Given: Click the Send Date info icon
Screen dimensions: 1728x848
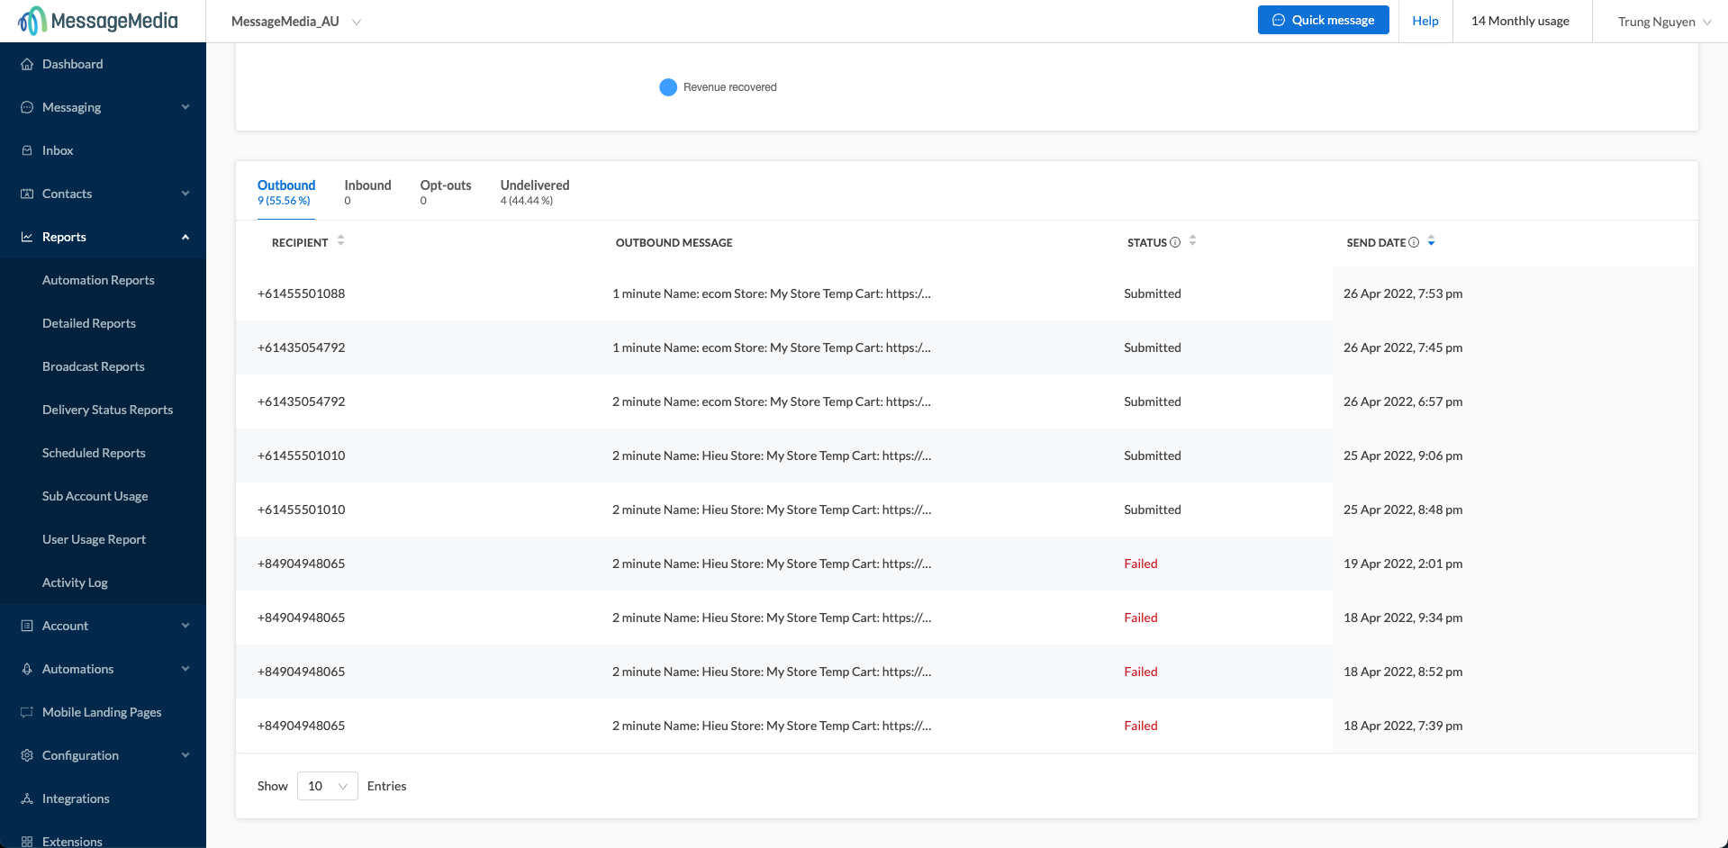Looking at the screenshot, I should coord(1414,242).
